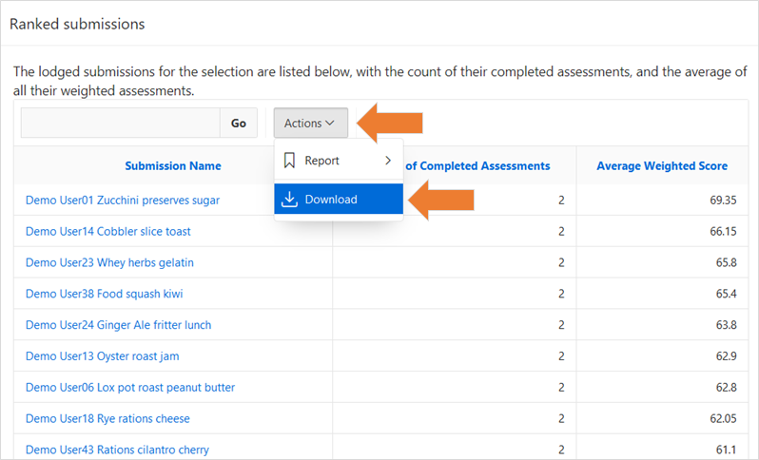Click Completed Assessments column header
Image resolution: width=759 pixels, height=460 pixels.
[477, 166]
